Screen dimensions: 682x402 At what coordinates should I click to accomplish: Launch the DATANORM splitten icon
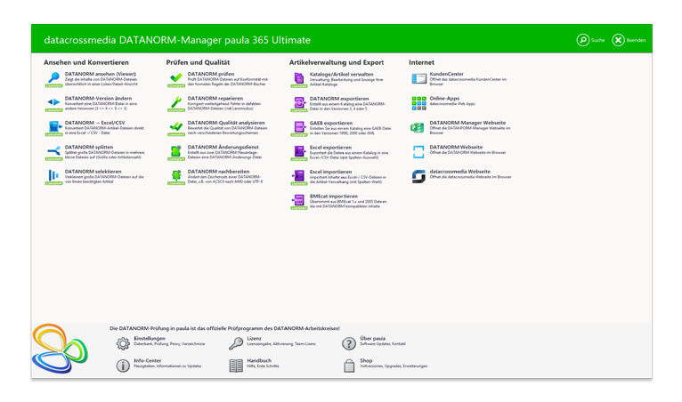(54, 151)
